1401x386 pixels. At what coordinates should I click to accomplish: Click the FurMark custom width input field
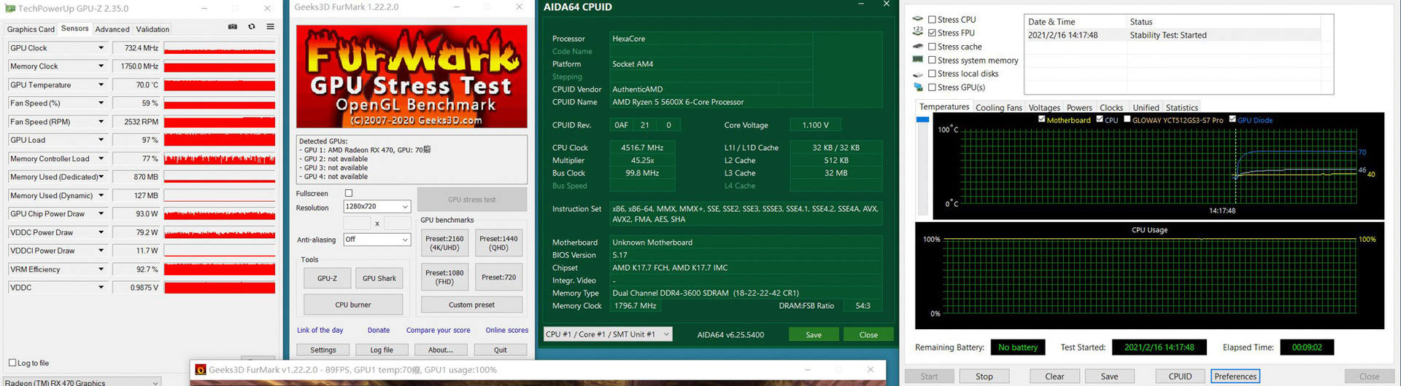(x=357, y=223)
